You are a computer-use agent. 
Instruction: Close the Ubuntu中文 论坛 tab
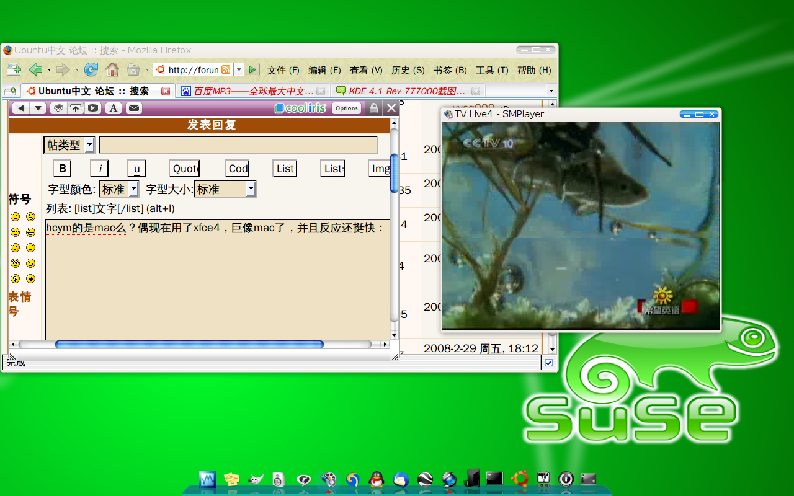click(166, 91)
